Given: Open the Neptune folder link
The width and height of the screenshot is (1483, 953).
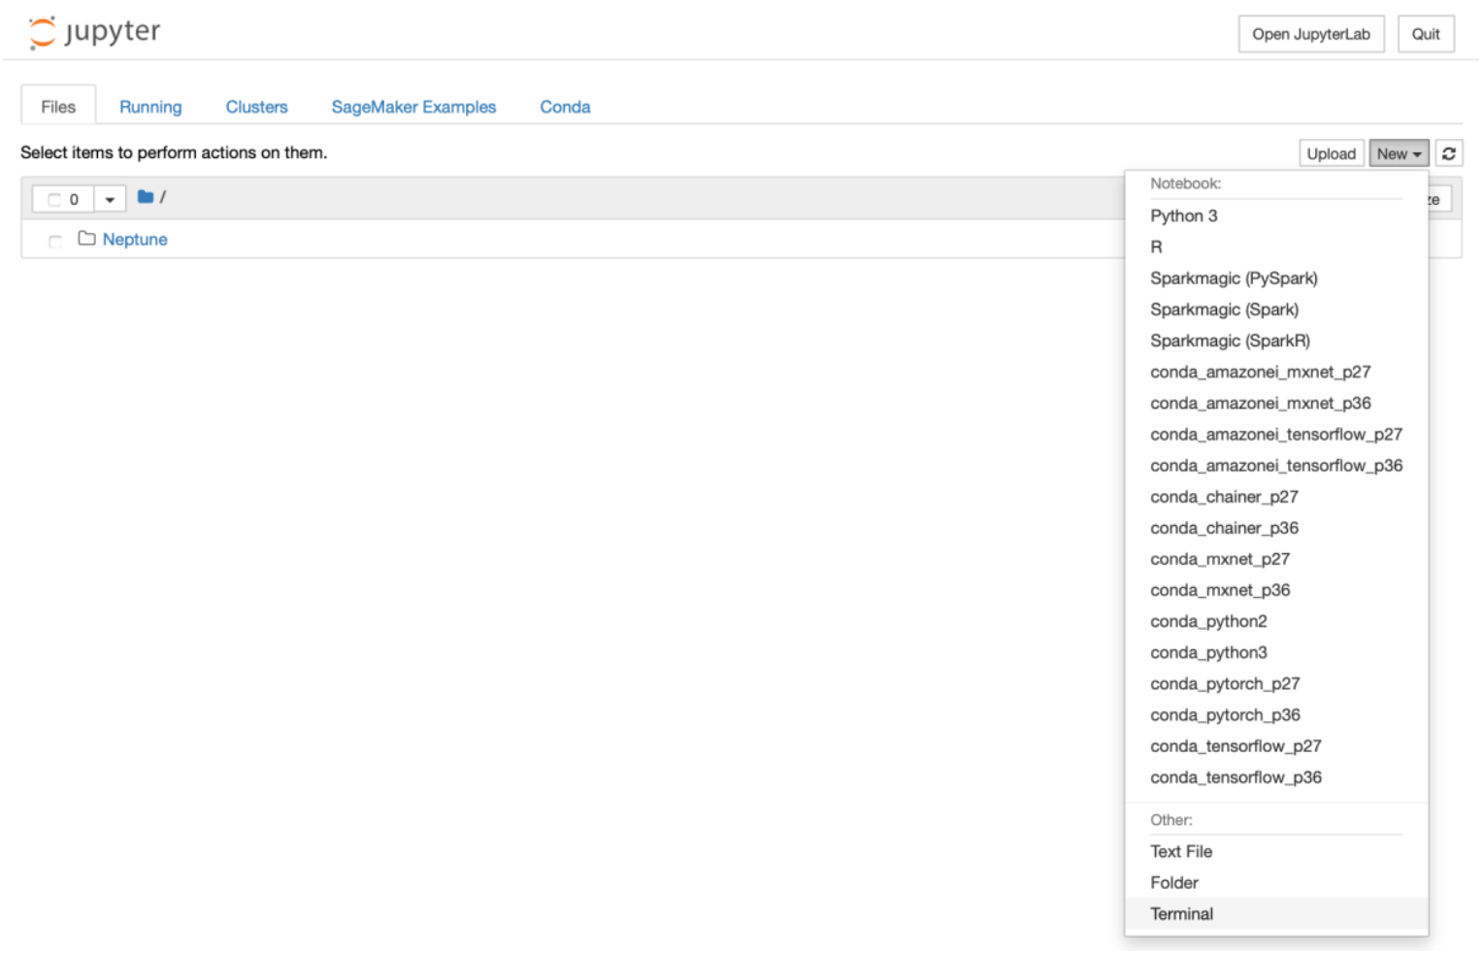Looking at the screenshot, I should pos(135,239).
